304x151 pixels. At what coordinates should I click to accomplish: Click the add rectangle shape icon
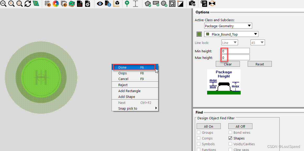[156, 4]
